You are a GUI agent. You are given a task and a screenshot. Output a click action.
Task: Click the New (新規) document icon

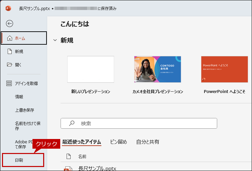(9, 51)
